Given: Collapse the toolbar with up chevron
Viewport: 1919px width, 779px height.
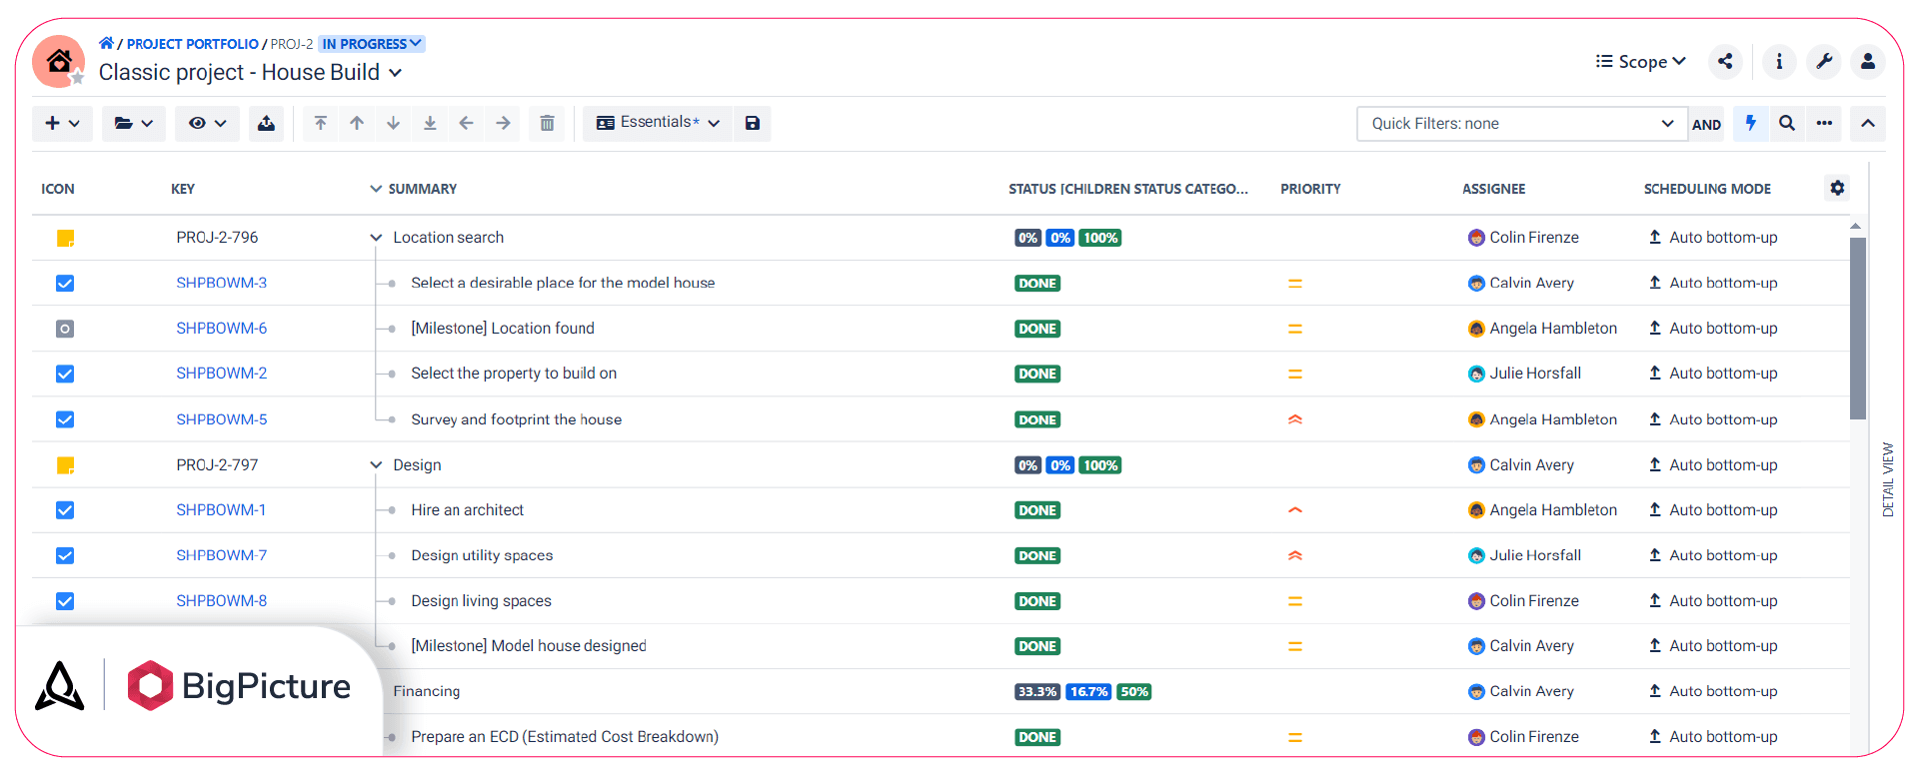Looking at the screenshot, I should click(x=1868, y=123).
